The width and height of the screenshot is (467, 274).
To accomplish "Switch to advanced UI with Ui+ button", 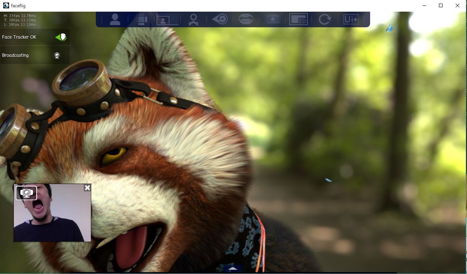I will (x=351, y=19).
